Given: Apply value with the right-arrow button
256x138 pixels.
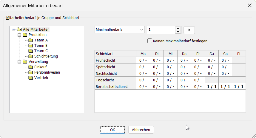Looking at the screenshot, I should pos(189,30).
